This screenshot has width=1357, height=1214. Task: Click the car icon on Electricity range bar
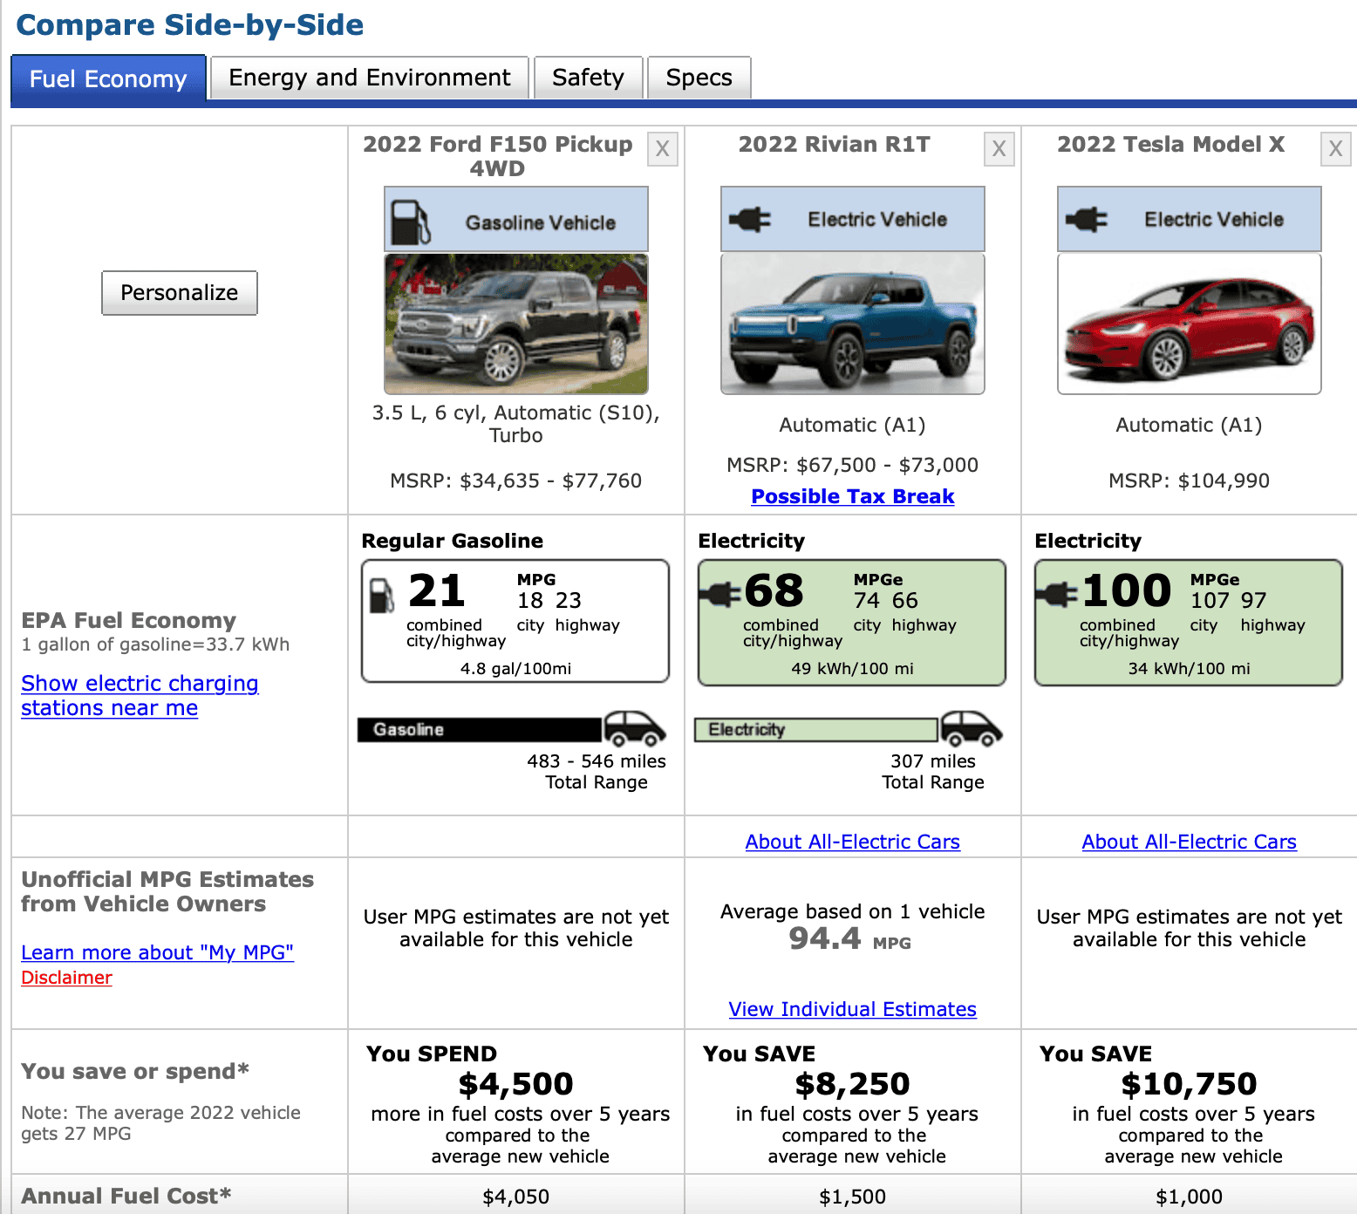click(x=971, y=728)
